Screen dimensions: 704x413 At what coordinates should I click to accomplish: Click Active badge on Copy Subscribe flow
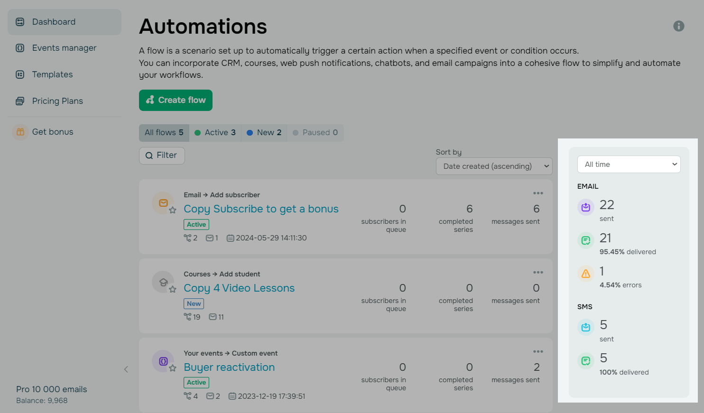196,225
